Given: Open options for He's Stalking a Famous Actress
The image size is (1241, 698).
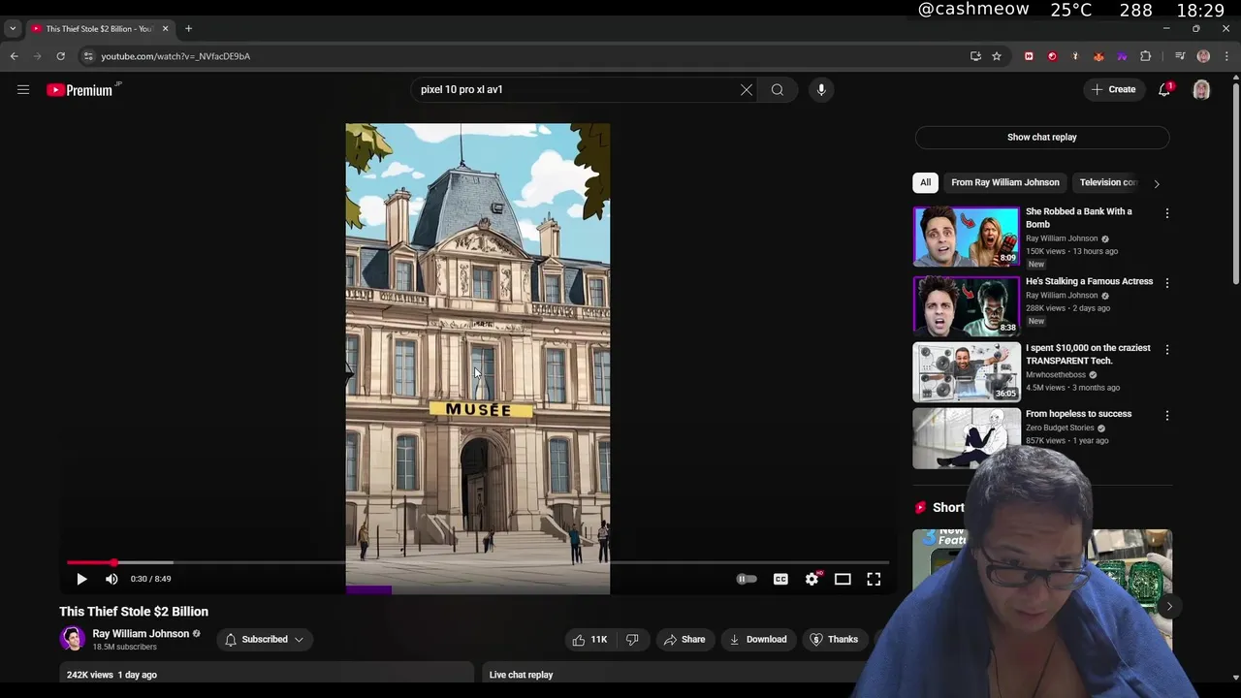Looking at the screenshot, I should coord(1166,283).
